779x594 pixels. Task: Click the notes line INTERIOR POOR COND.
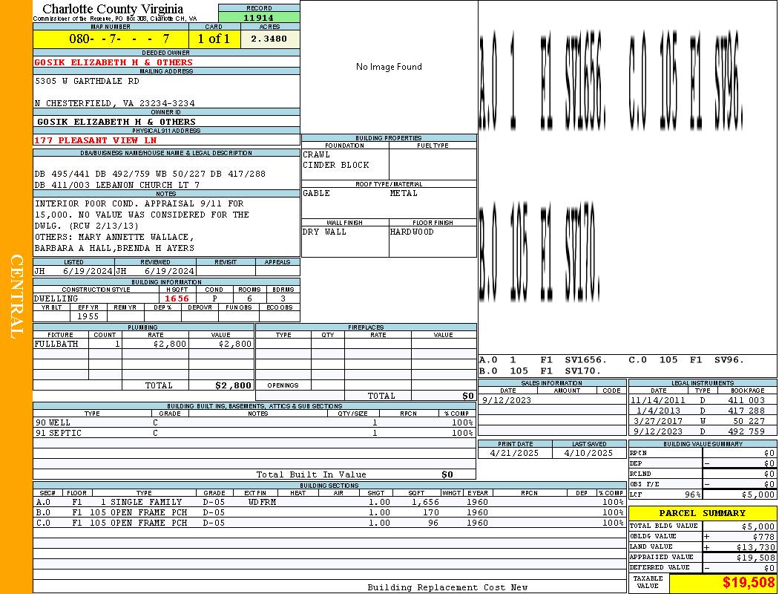pyautogui.click(x=139, y=203)
